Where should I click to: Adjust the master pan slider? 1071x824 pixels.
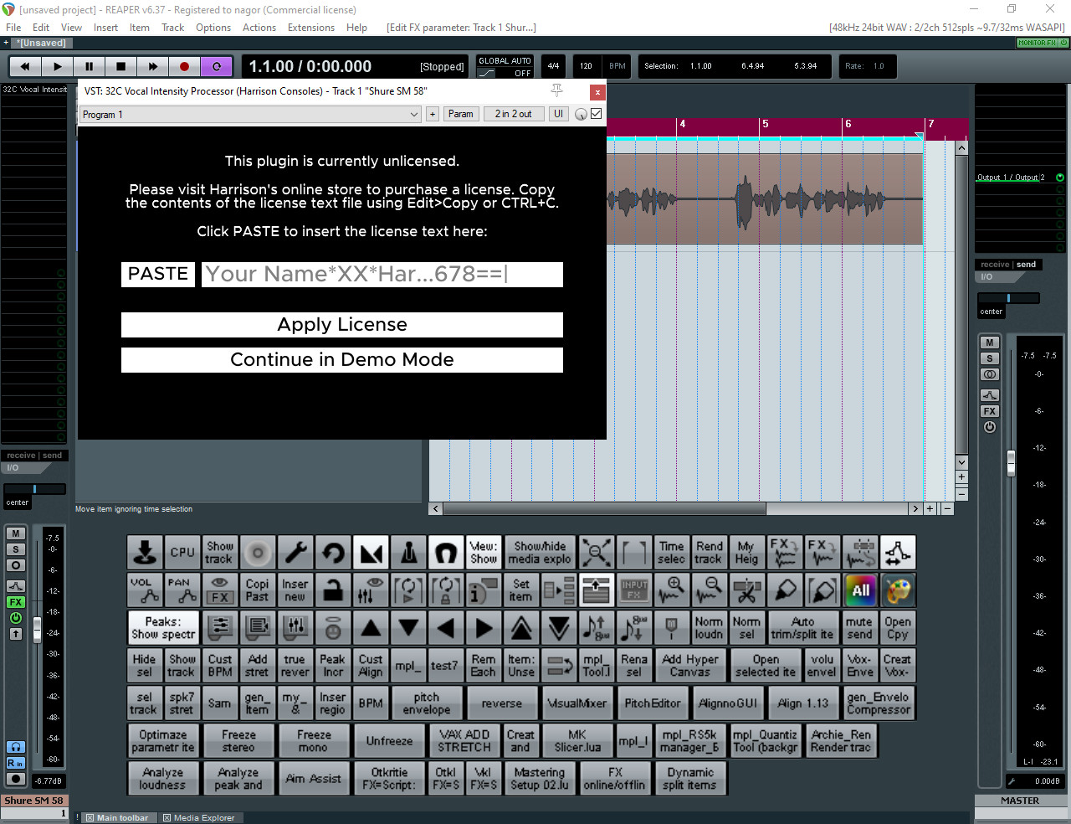pos(1008,298)
